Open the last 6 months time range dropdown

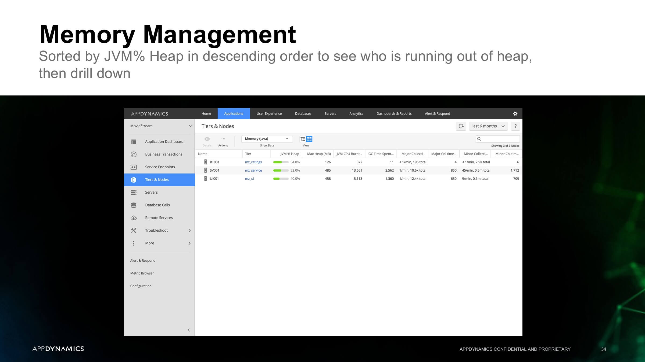coord(488,126)
